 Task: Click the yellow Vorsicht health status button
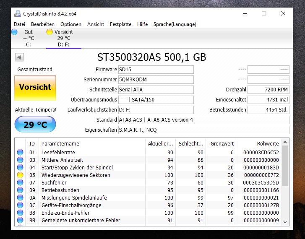(35, 88)
